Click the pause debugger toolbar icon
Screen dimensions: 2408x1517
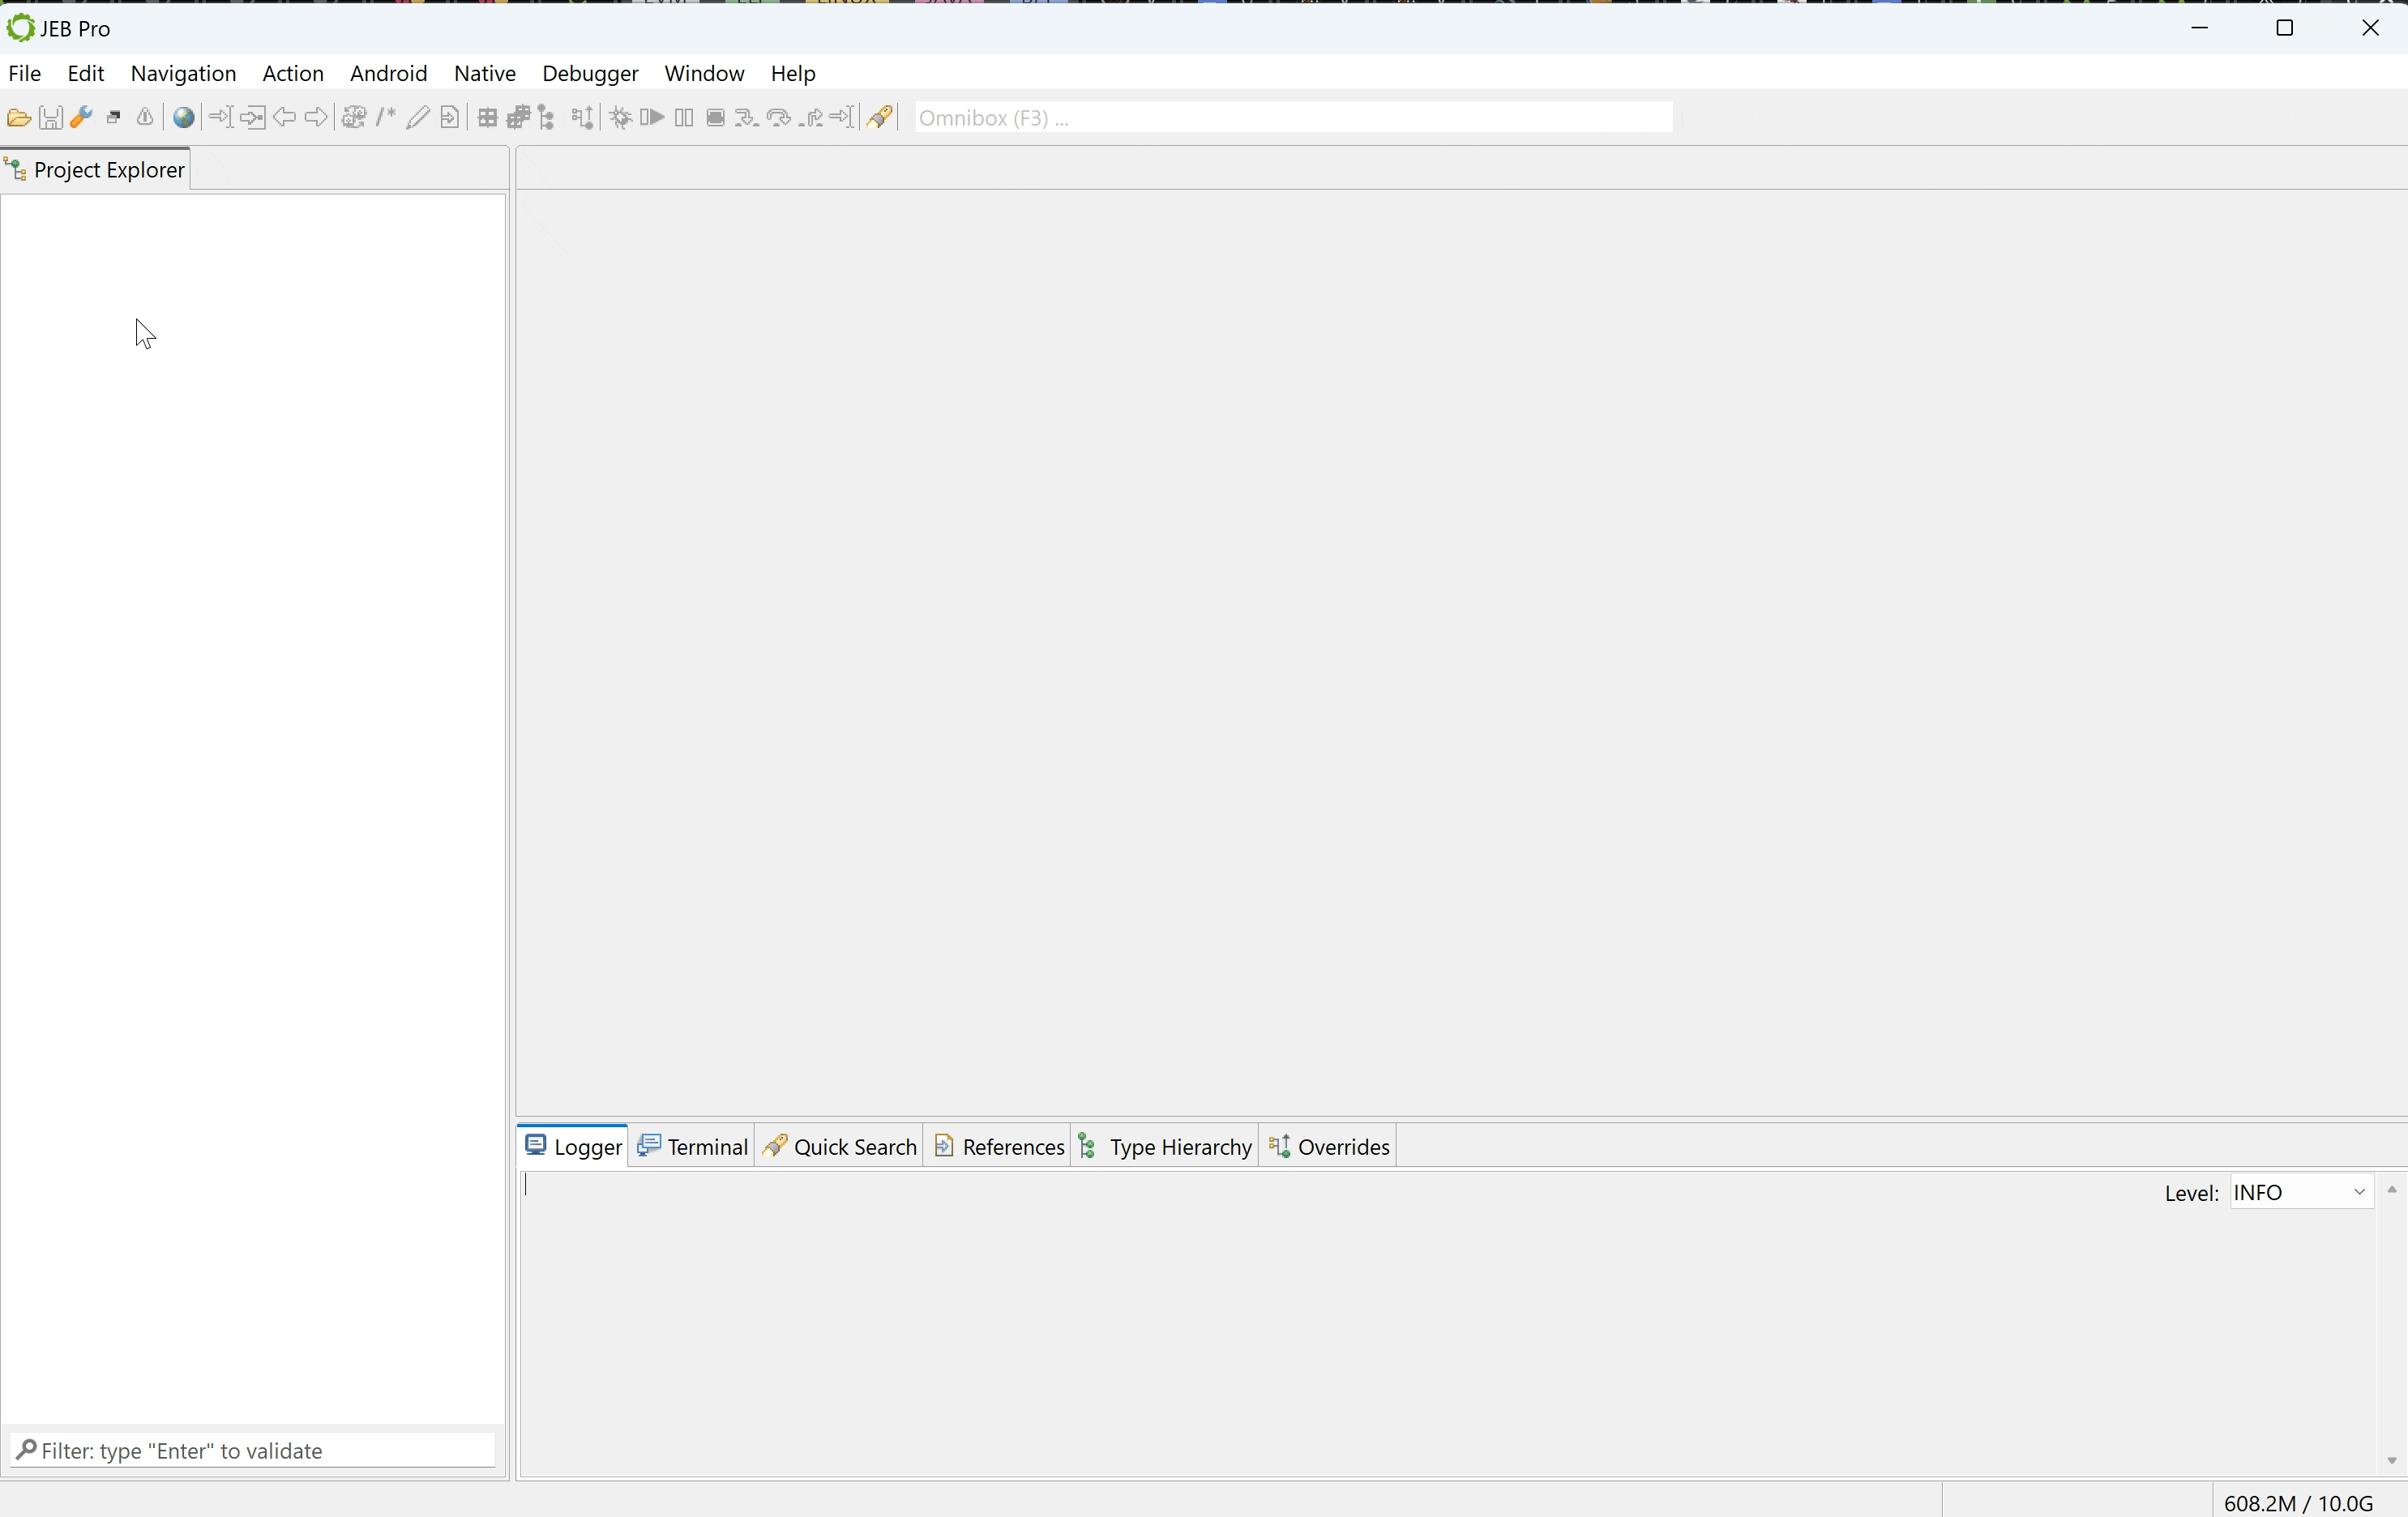[x=684, y=118]
